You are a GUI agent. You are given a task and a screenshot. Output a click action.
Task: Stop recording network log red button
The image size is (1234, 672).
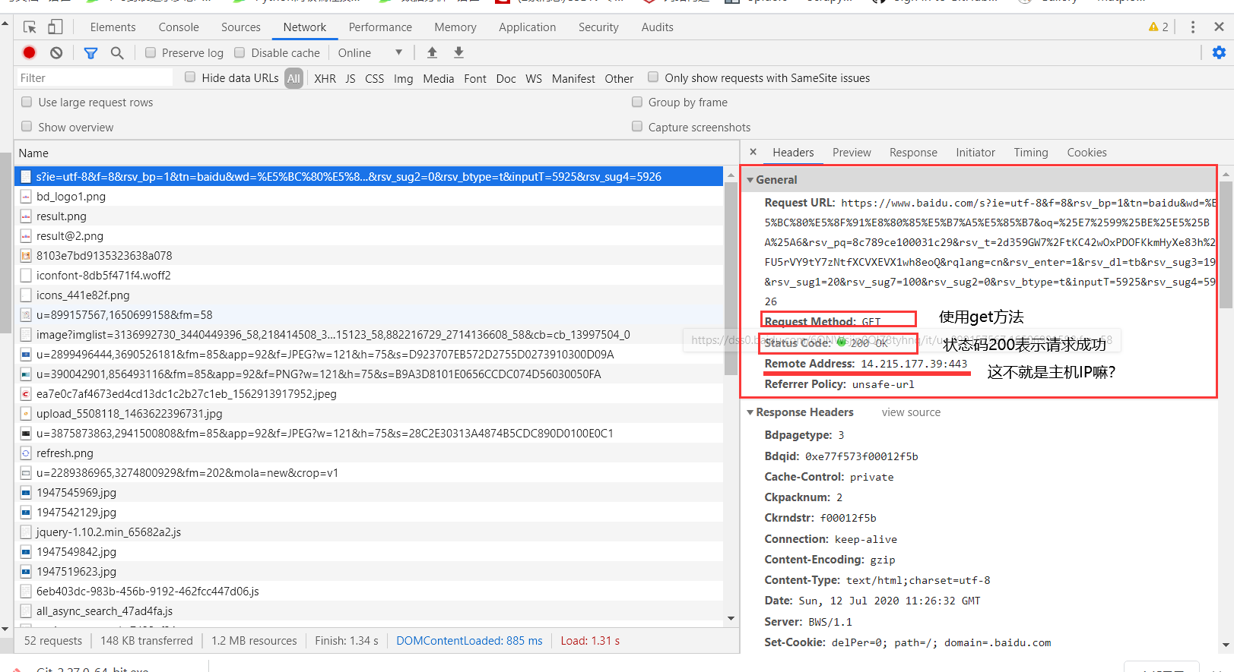click(x=30, y=52)
